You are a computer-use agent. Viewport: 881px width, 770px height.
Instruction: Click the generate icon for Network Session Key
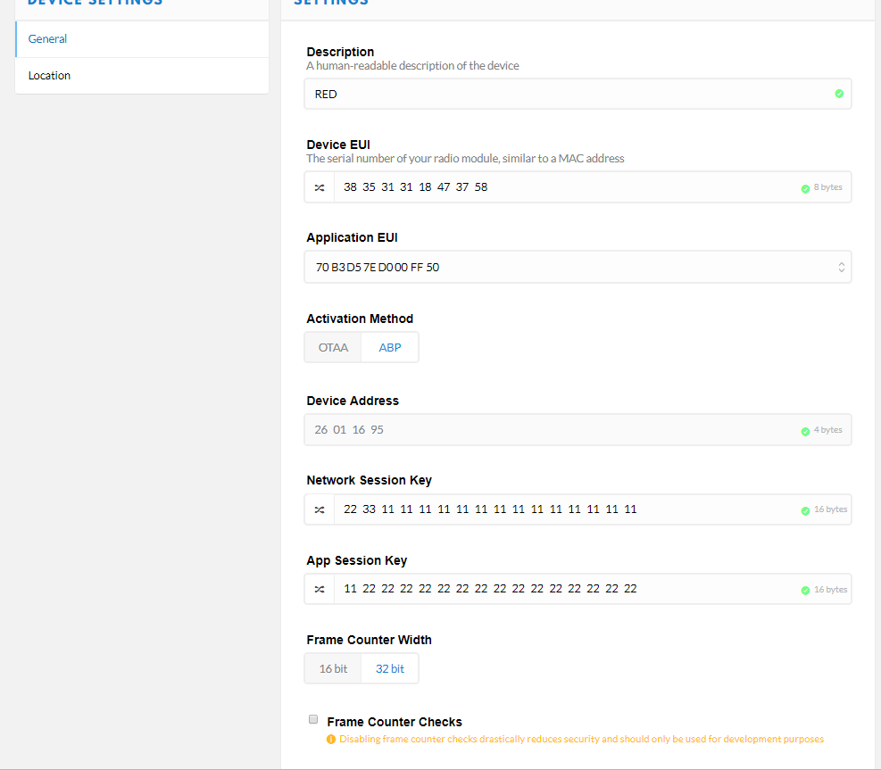[320, 509]
